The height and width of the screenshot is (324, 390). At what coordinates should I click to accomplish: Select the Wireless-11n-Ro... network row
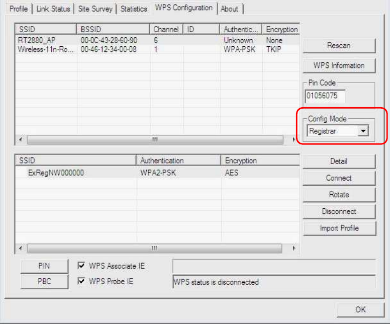[157, 49]
